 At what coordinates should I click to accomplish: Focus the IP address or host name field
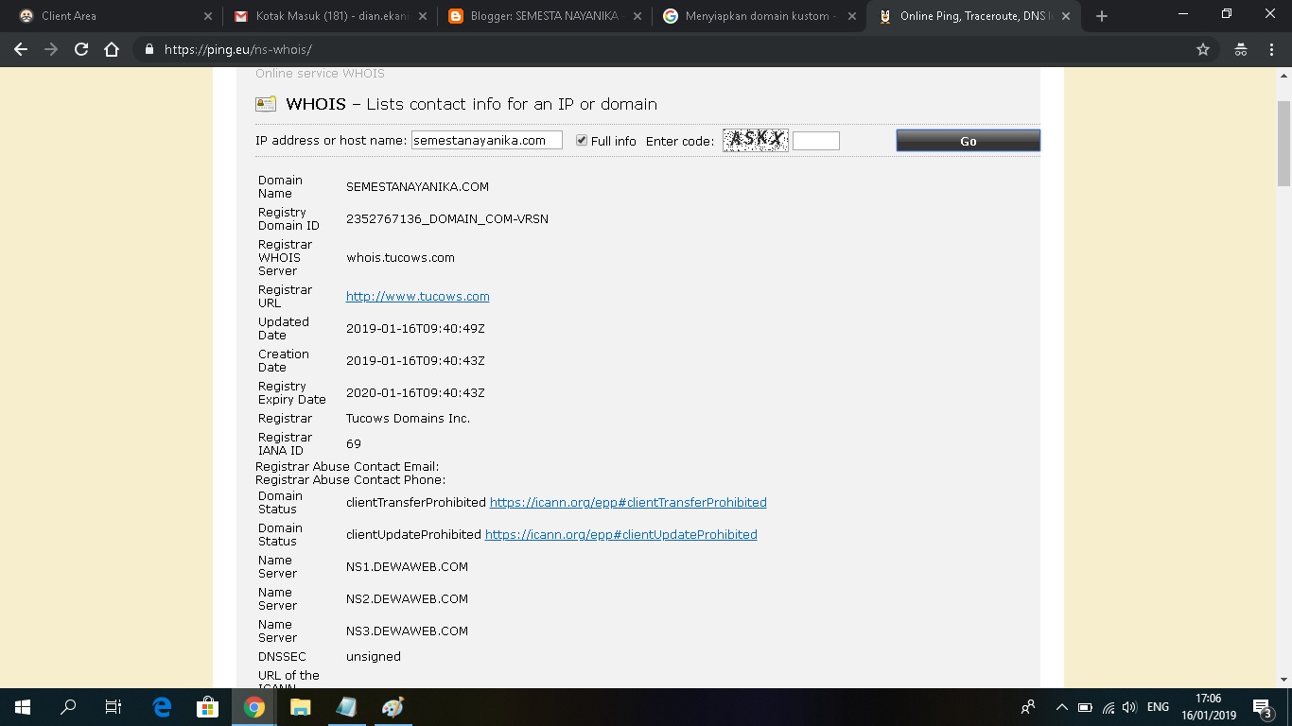pyautogui.click(x=487, y=140)
